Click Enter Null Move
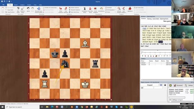Viewport: 194px width, 109px height. click(74, 12)
